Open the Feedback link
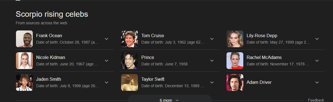 point(316,100)
